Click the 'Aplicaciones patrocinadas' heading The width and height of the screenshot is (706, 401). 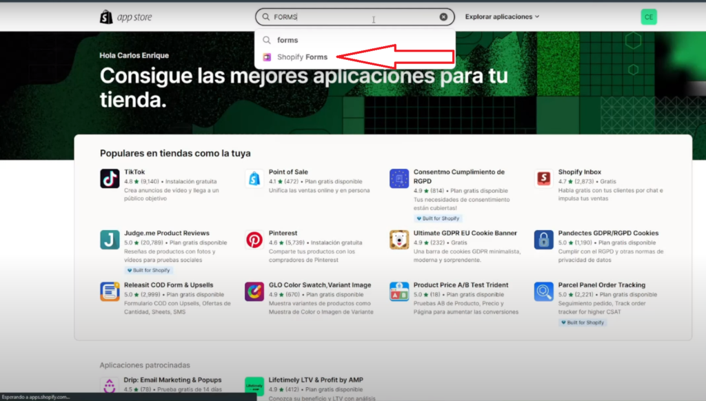point(145,365)
